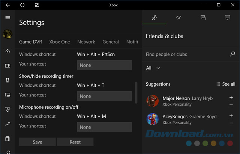Image resolution: width=240 pixels, height=154 pixels.
Task: Expand the All friends filter dropdown
Action: coord(153,68)
